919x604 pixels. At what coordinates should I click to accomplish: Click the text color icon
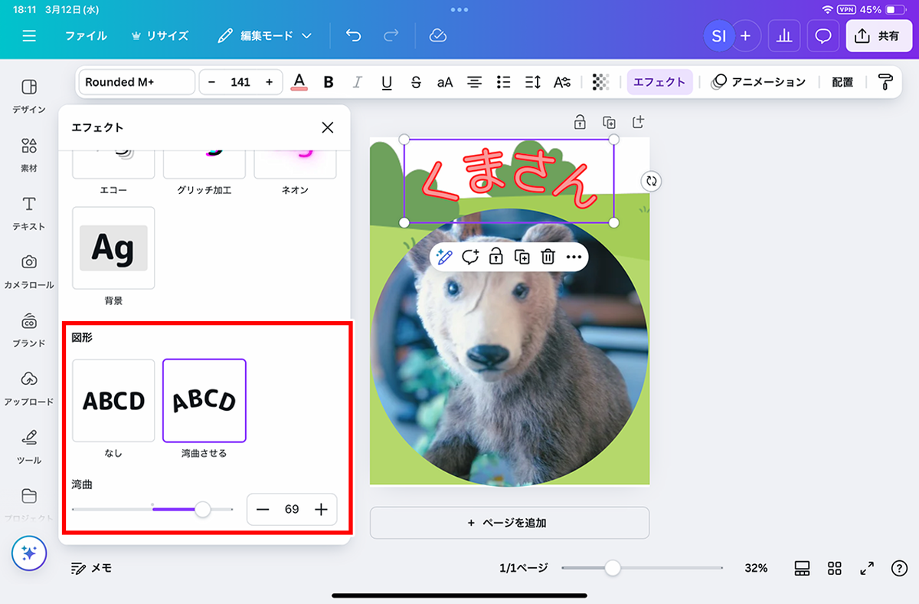pos(299,82)
